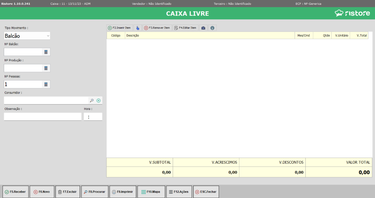Screen dimensions: 375x198
Task: Add new consumer with green plus icon
Action: click(98, 100)
